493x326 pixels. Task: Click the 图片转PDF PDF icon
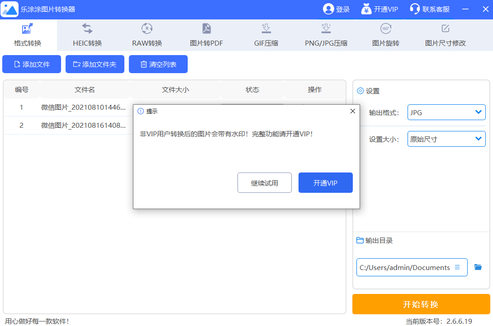pyautogui.click(x=206, y=28)
